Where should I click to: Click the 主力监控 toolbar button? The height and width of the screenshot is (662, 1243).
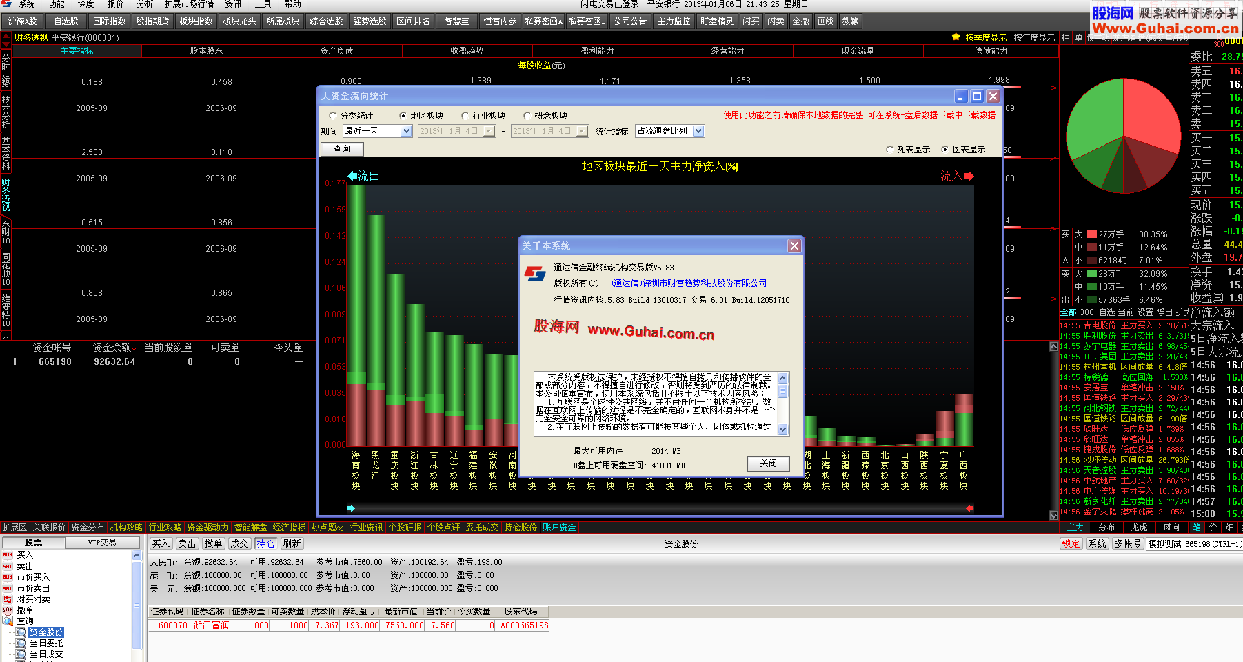click(674, 21)
